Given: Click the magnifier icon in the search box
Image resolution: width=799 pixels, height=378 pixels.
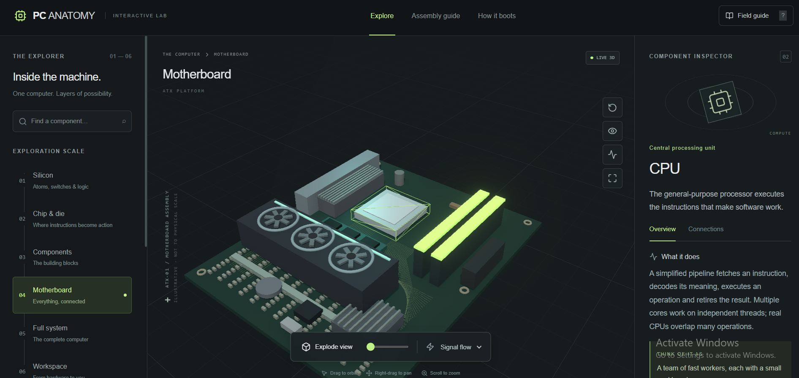Looking at the screenshot, I should tap(23, 121).
